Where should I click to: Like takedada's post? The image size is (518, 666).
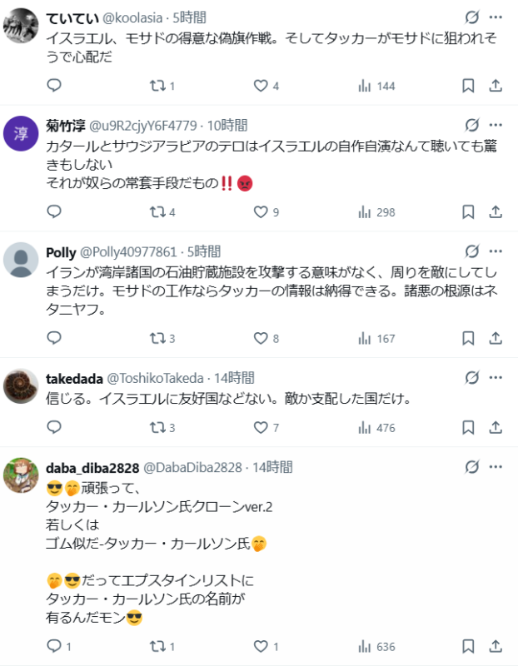click(261, 428)
